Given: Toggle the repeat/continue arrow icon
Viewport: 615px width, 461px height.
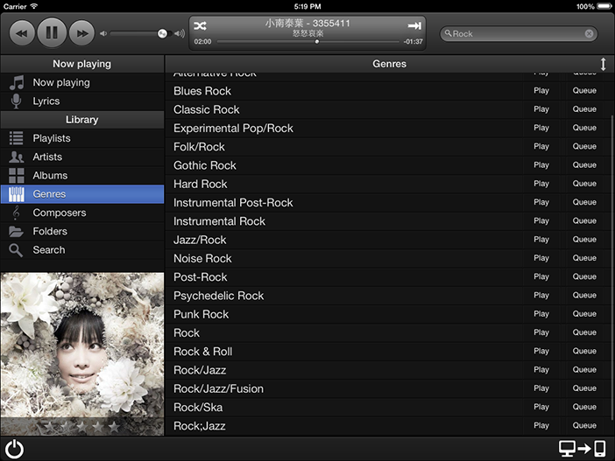Looking at the screenshot, I should click(414, 25).
